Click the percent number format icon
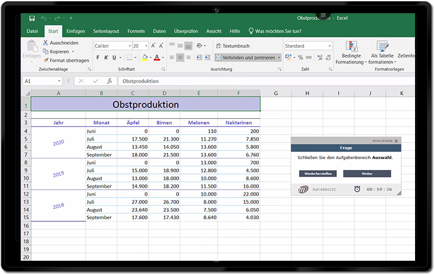Image resolution: width=434 pixels, height=274 pixels. [301, 57]
